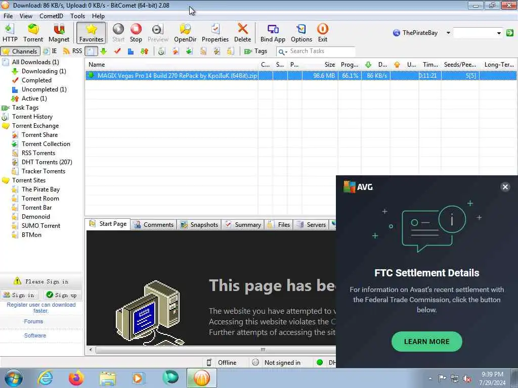Open ThePirateBay search engine dropdown arrow
The image size is (518, 388).
pos(448,33)
